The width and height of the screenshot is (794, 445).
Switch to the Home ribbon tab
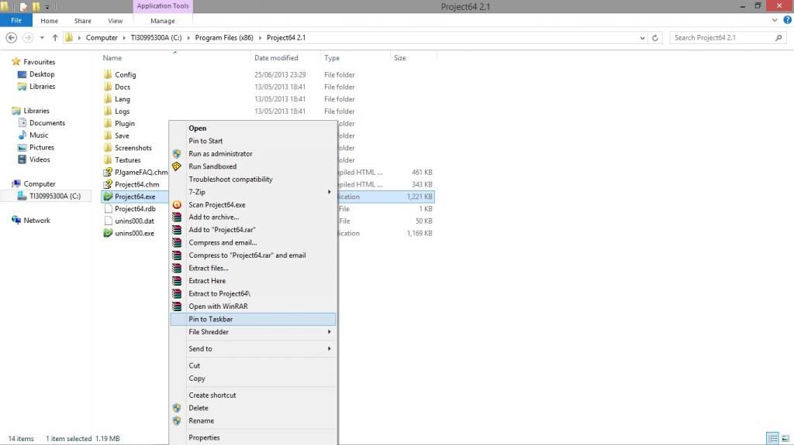click(49, 21)
